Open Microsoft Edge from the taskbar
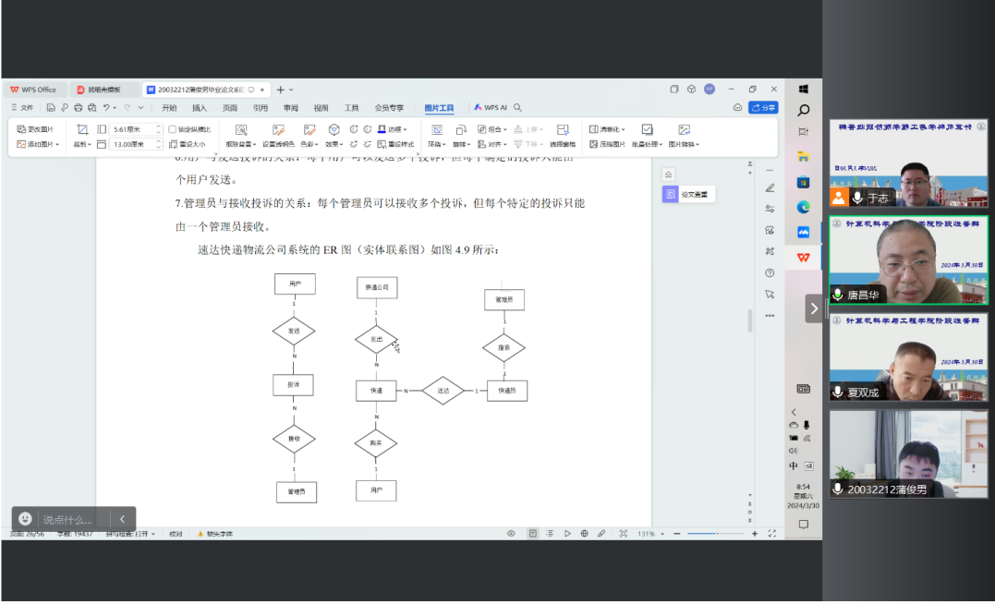This screenshot has width=995, height=604. coord(804,208)
